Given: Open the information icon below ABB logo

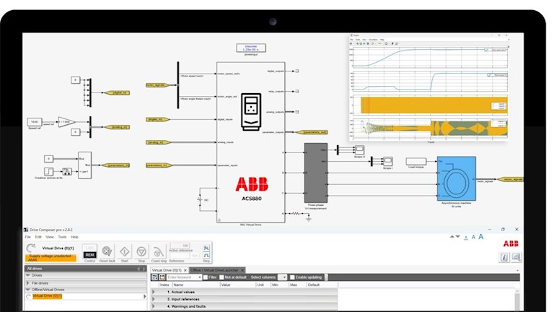Looking at the screenshot, I should coord(504,257).
